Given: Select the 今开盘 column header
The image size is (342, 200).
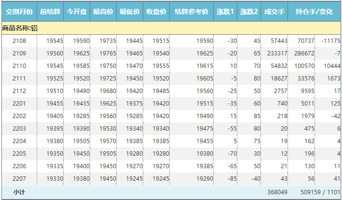Looking at the screenshot, I should click(x=77, y=11).
